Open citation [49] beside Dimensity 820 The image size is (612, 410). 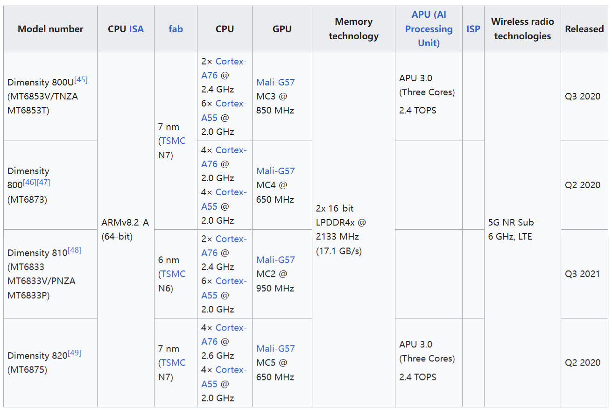(74, 353)
